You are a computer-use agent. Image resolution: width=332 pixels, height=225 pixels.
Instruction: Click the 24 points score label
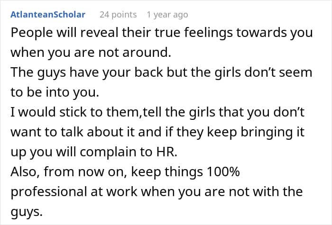(x=118, y=15)
